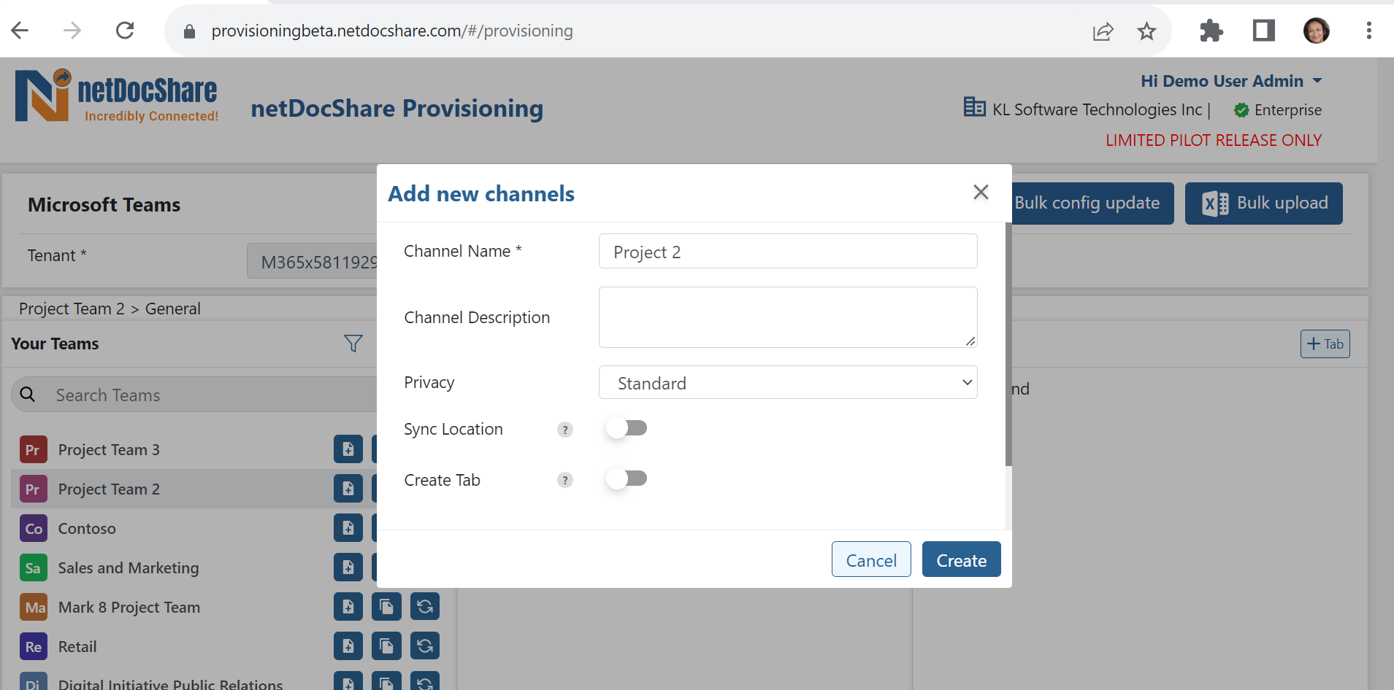Viewport: 1394px width, 690px height.
Task: Select Project Team 2 in the list
Action: click(109, 489)
